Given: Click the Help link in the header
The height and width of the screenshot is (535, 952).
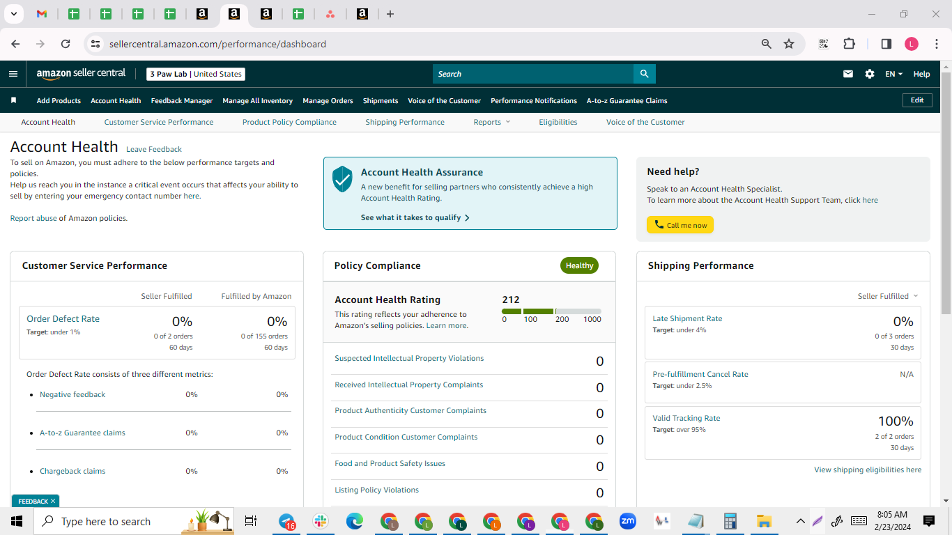Looking at the screenshot, I should (x=921, y=74).
